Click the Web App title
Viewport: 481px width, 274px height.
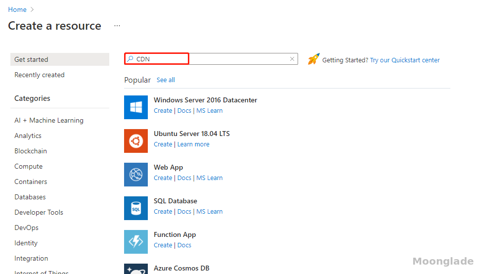click(169, 168)
